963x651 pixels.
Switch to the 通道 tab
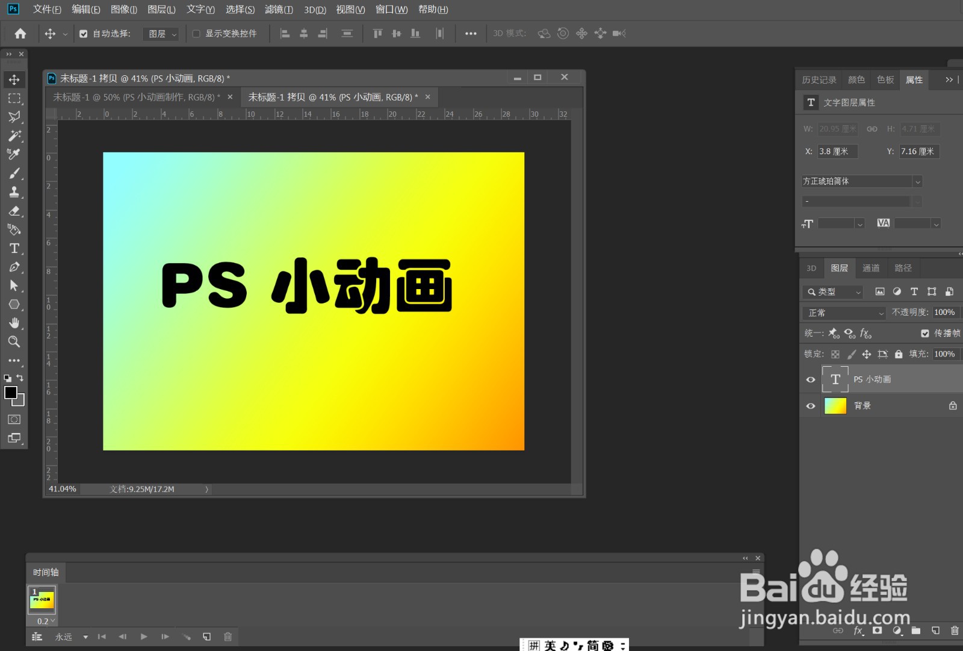[872, 267]
